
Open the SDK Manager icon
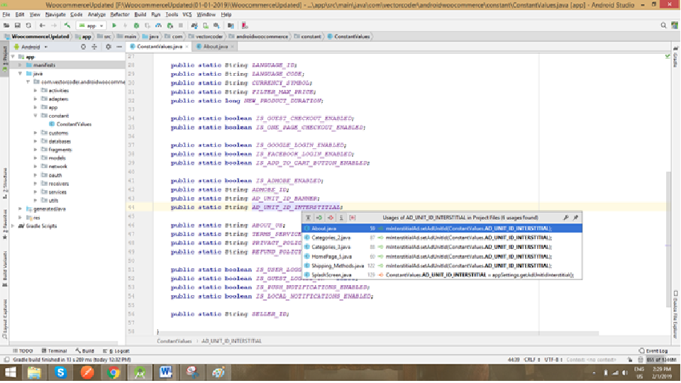216,26
